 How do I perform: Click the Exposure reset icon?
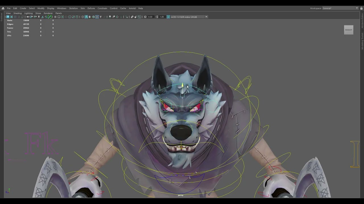click(x=145, y=17)
